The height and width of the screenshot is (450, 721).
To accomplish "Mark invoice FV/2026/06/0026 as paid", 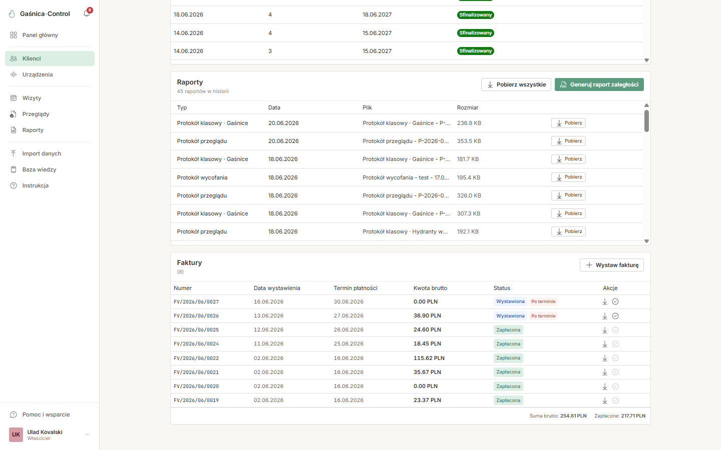I will (x=615, y=316).
